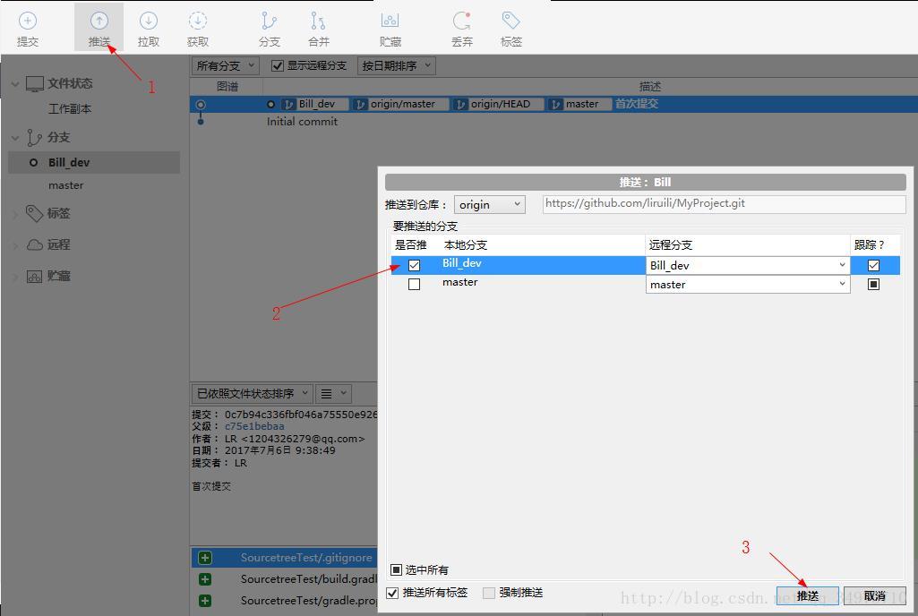Click the origin/master branch label in graph
Image resolution: width=918 pixels, height=616 pixels.
pos(400,104)
